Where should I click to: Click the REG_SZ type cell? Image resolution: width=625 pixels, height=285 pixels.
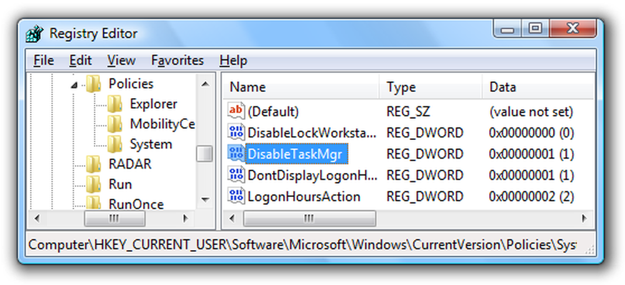(x=408, y=112)
